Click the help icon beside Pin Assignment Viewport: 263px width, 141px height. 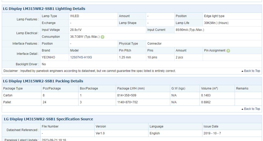(228, 51)
